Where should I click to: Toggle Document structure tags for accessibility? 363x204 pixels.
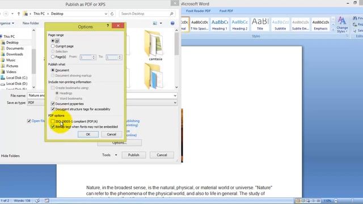53,109
